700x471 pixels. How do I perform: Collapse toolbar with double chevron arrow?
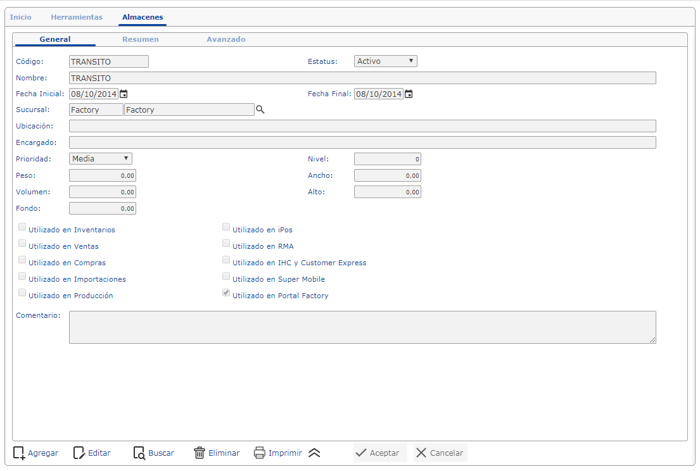tap(314, 453)
